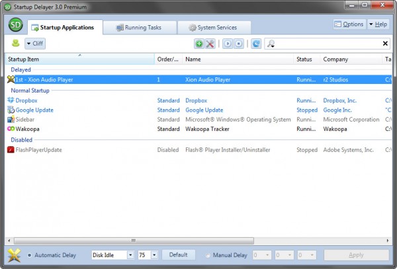Open the Cliff user dropdown
The image size is (397, 269).
pos(35,44)
